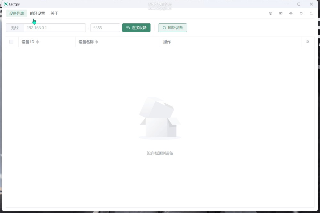
Task: Sort the table by 设备名称
Action: point(97,42)
